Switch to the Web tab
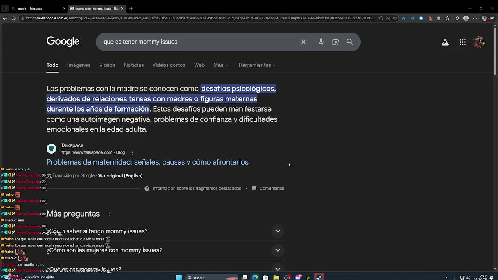This screenshot has width=498, height=280. (x=199, y=65)
